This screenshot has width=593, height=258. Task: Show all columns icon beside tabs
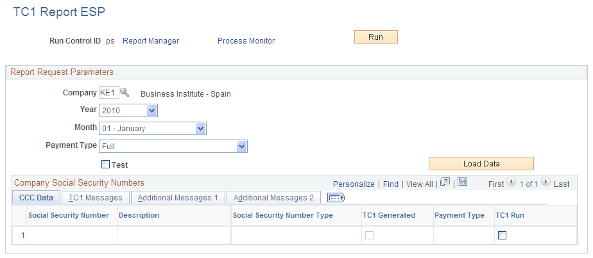[336, 198]
